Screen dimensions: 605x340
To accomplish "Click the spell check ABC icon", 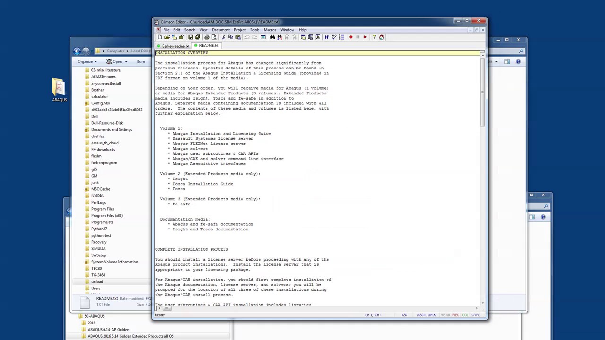I will click(x=334, y=37).
